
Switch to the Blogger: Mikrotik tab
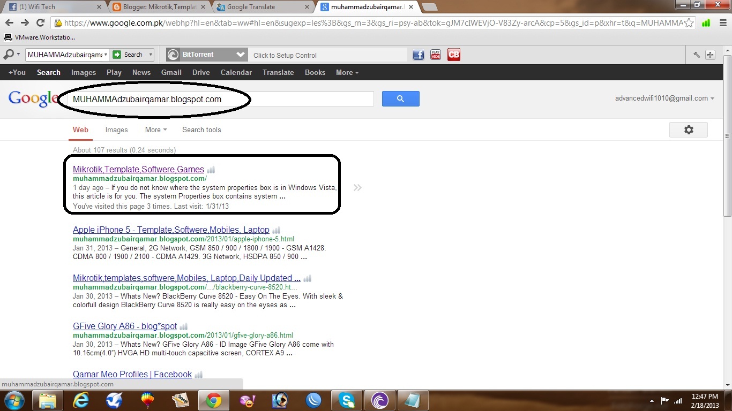pyautogui.click(x=159, y=7)
